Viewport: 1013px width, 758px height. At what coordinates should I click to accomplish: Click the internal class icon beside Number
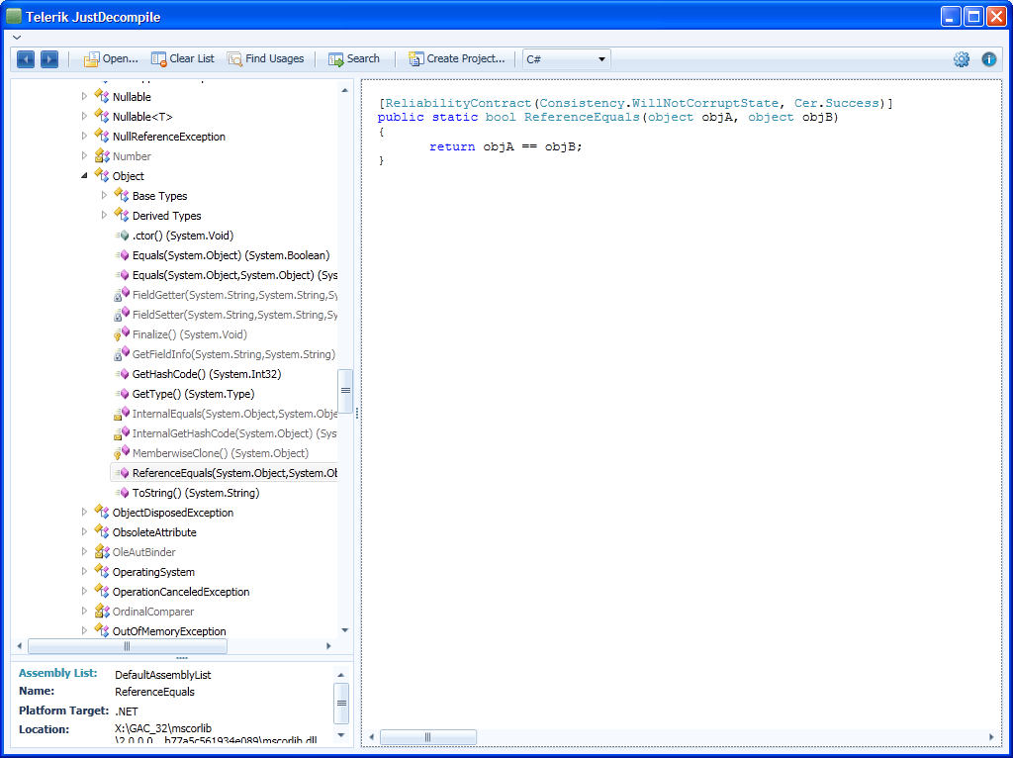(x=102, y=155)
